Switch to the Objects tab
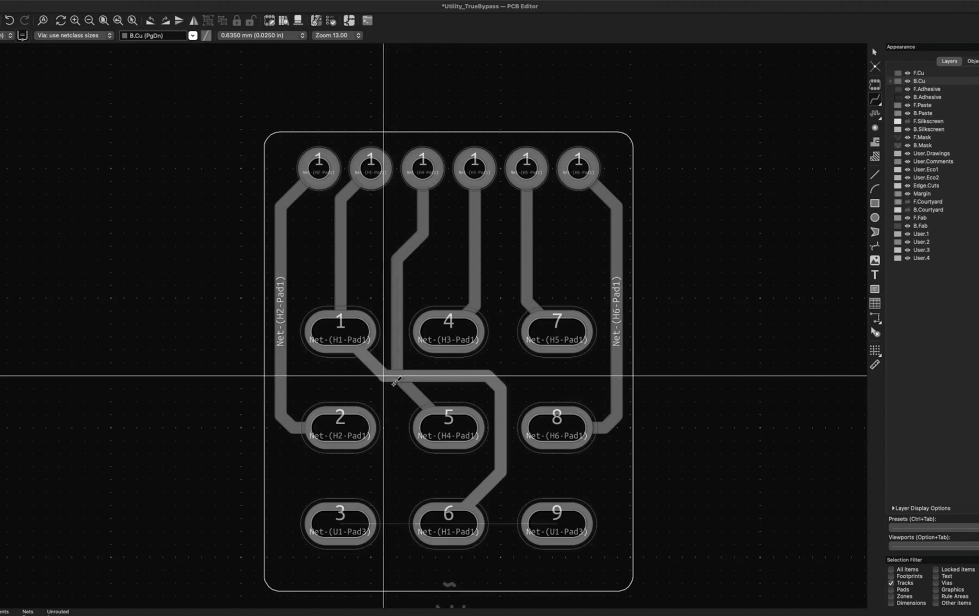Screen dimensions: 979x616 [x=972, y=61]
